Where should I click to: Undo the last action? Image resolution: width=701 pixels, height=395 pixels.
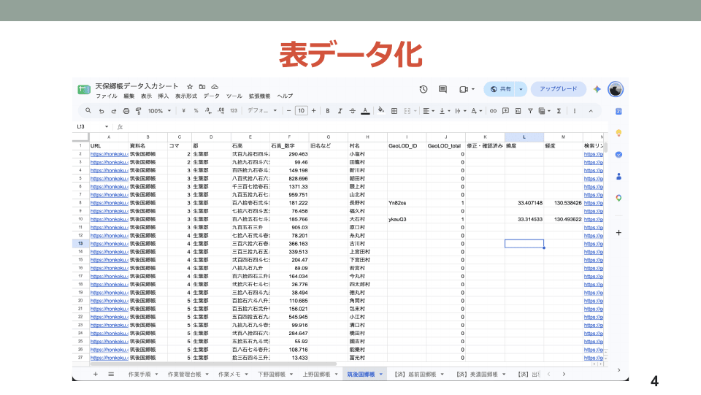coord(101,111)
